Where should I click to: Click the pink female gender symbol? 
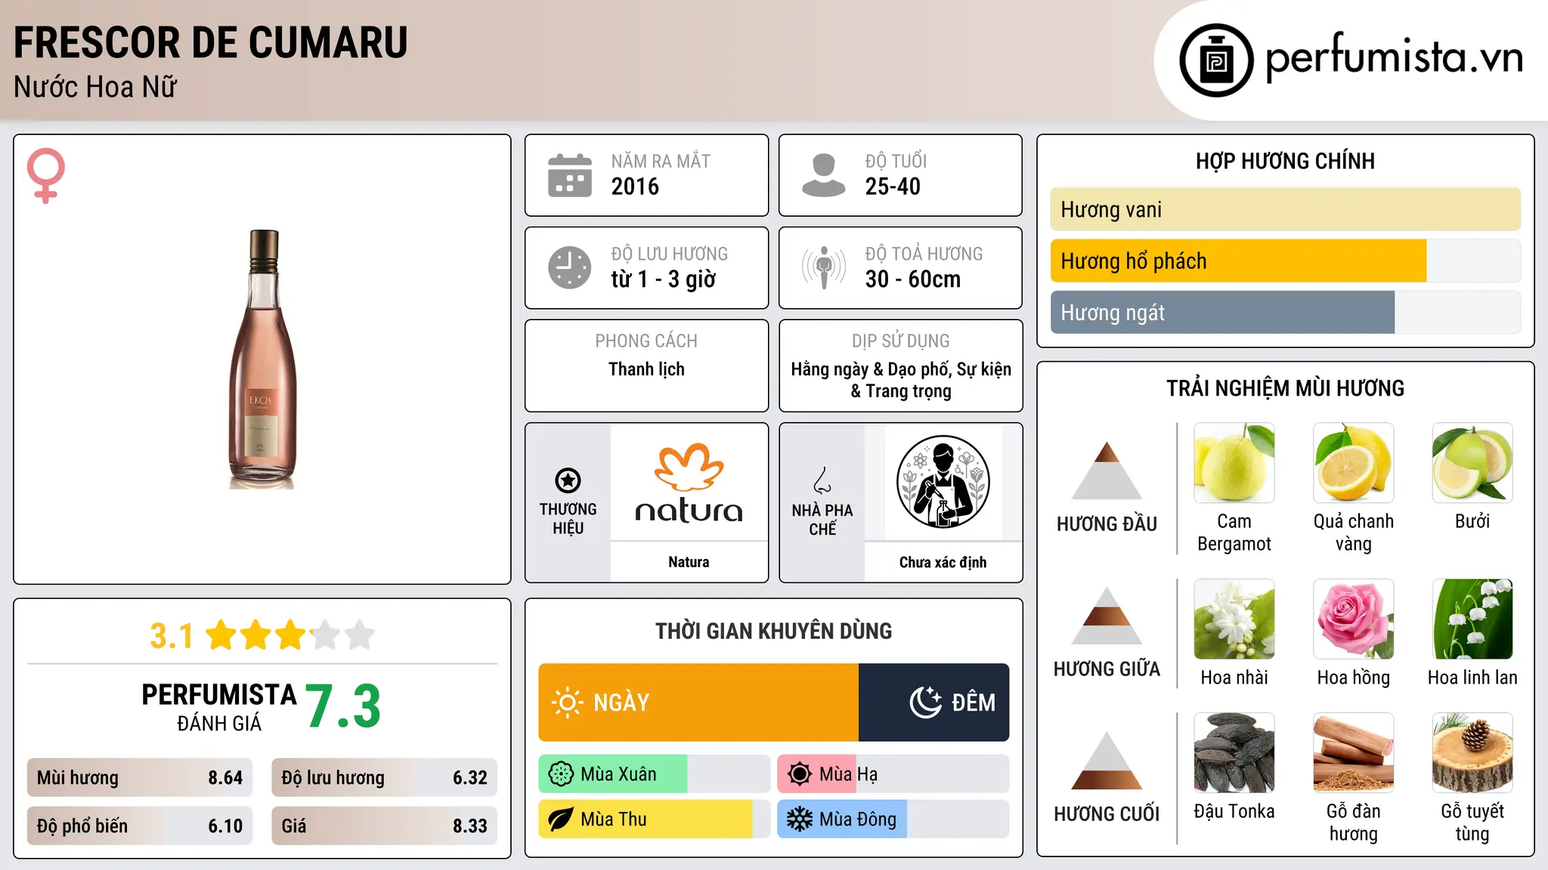[x=46, y=176]
